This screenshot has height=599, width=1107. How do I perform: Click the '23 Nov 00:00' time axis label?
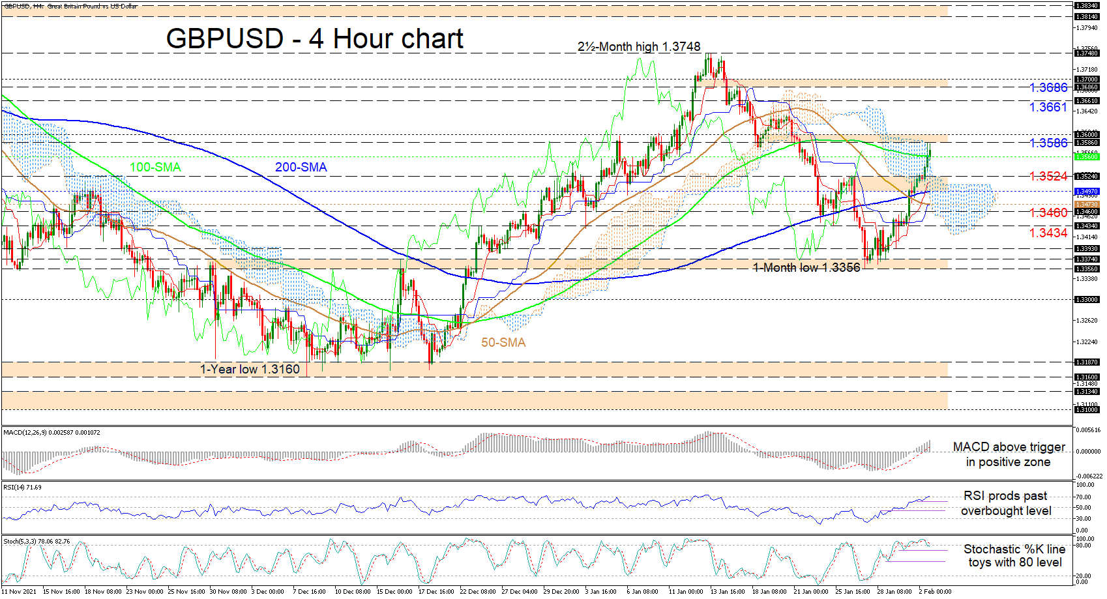tap(145, 592)
